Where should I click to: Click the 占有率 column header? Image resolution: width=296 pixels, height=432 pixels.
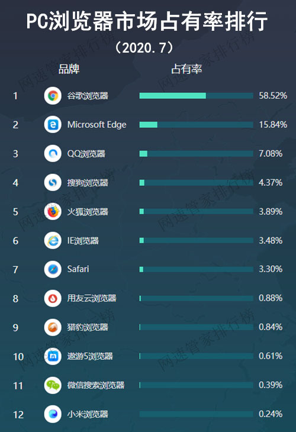click(186, 69)
